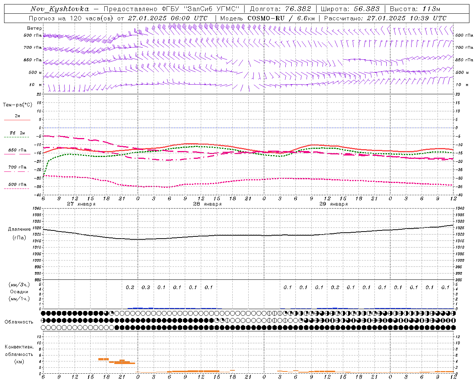Click the '(мм/3ч.)' precipitation unit label
This screenshot has height=380, width=475.
tap(19, 285)
